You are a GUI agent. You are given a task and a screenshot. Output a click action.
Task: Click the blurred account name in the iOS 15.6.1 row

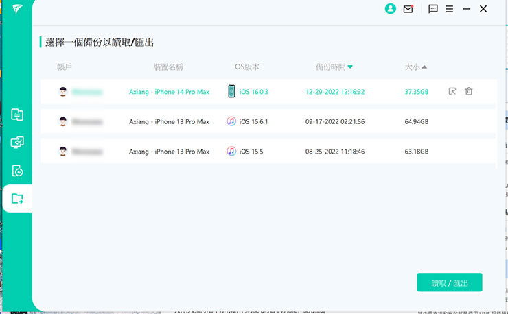point(86,122)
